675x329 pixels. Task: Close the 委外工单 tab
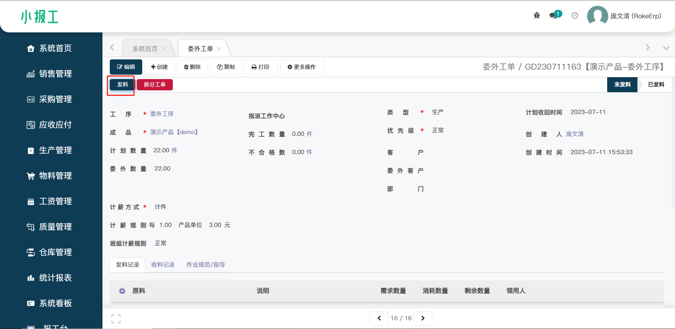[219, 49]
